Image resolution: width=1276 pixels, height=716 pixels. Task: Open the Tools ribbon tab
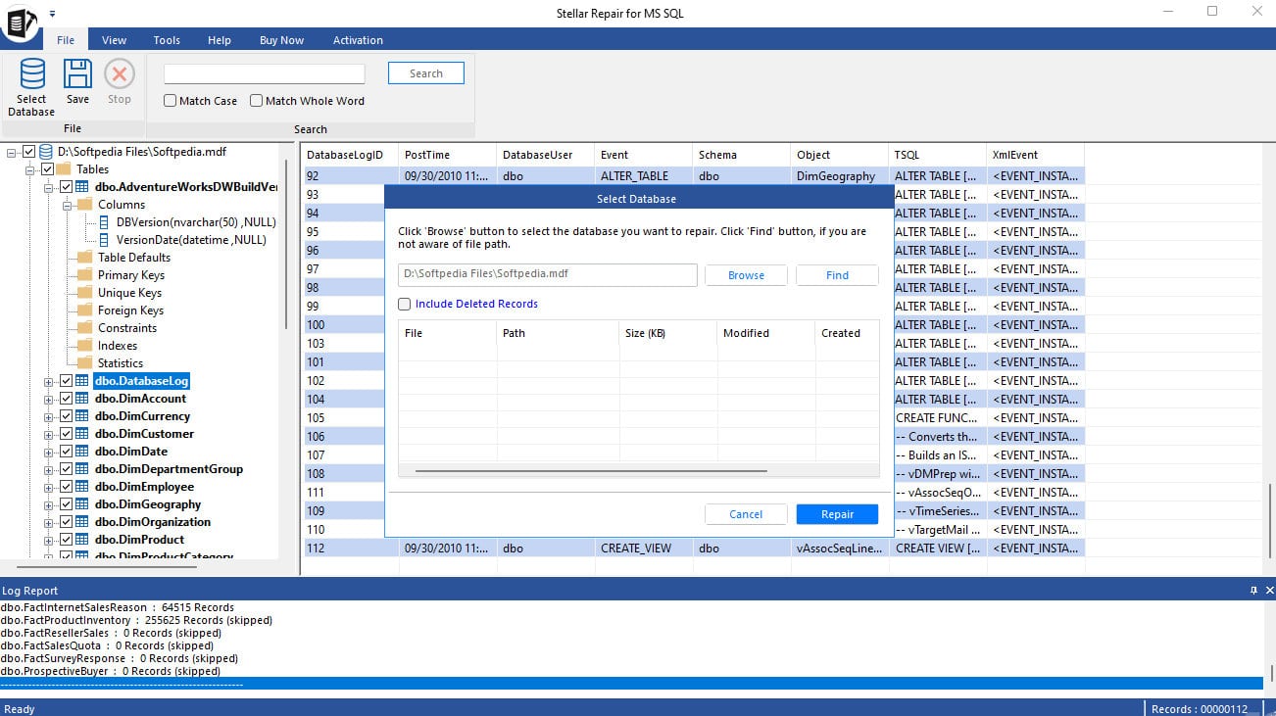click(x=167, y=40)
